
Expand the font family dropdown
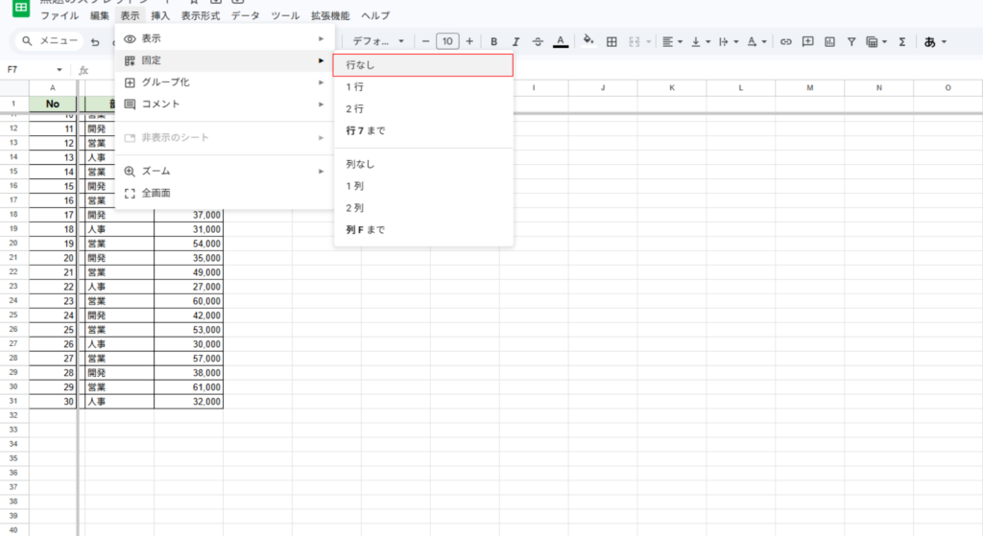tap(378, 41)
